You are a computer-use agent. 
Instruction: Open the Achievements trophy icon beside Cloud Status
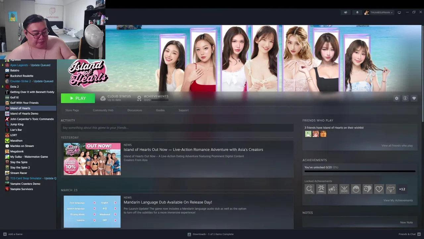point(139,98)
